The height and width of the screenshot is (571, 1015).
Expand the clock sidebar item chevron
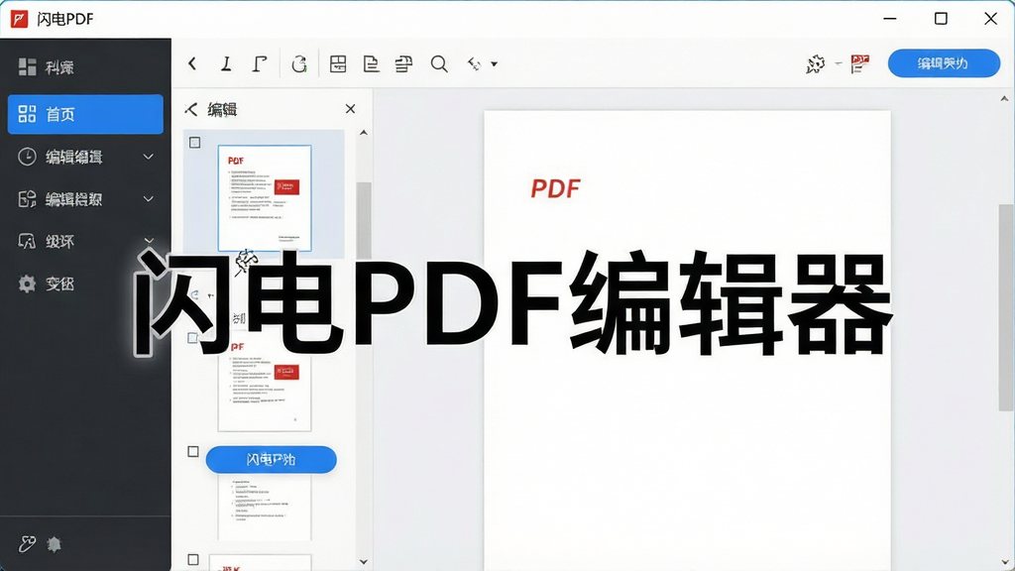tap(149, 157)
